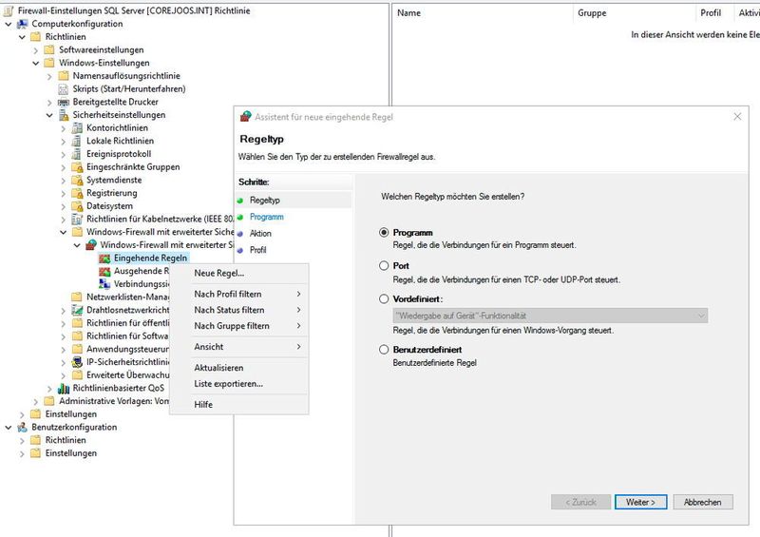
Task: Choose 'Neue Regel...' from the context menu
Action: [239, 273]
